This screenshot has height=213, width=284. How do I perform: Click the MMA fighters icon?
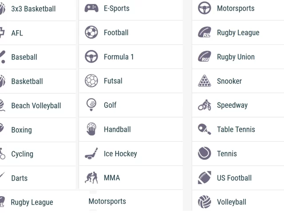[91, 177]
